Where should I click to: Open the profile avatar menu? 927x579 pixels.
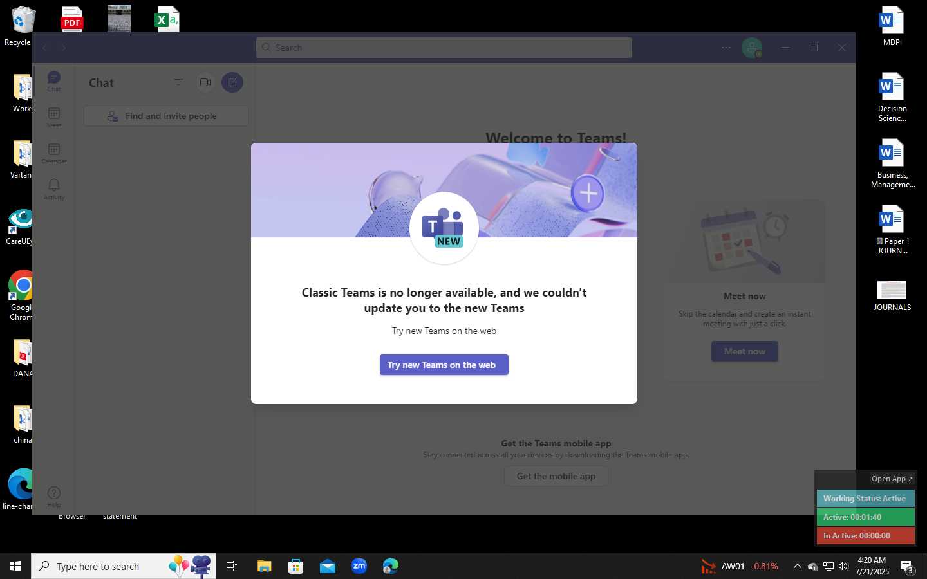coord(751,48)
